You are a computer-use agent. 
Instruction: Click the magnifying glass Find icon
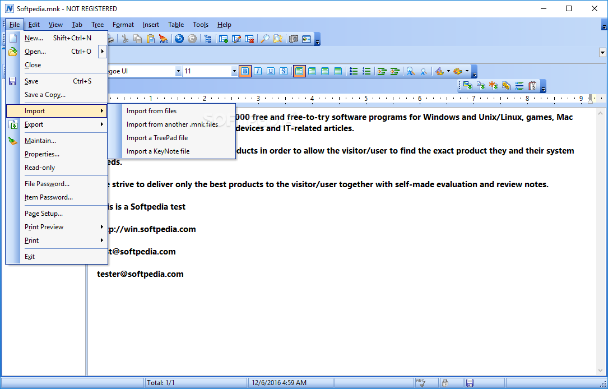point(265,39)
